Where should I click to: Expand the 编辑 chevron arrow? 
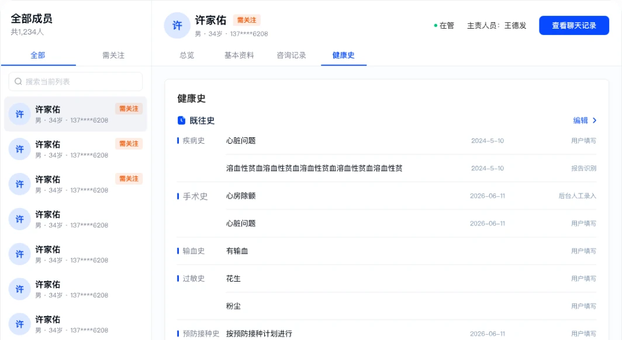click(x=594, y=120)
